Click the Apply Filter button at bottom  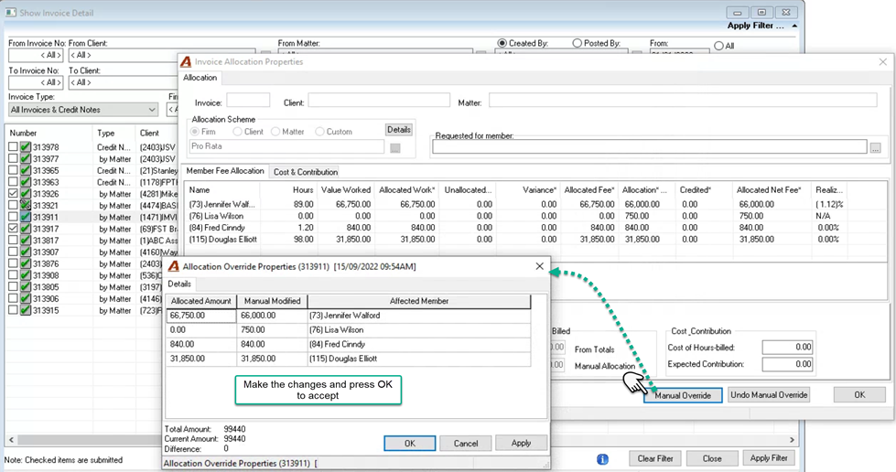coord(769,457)
